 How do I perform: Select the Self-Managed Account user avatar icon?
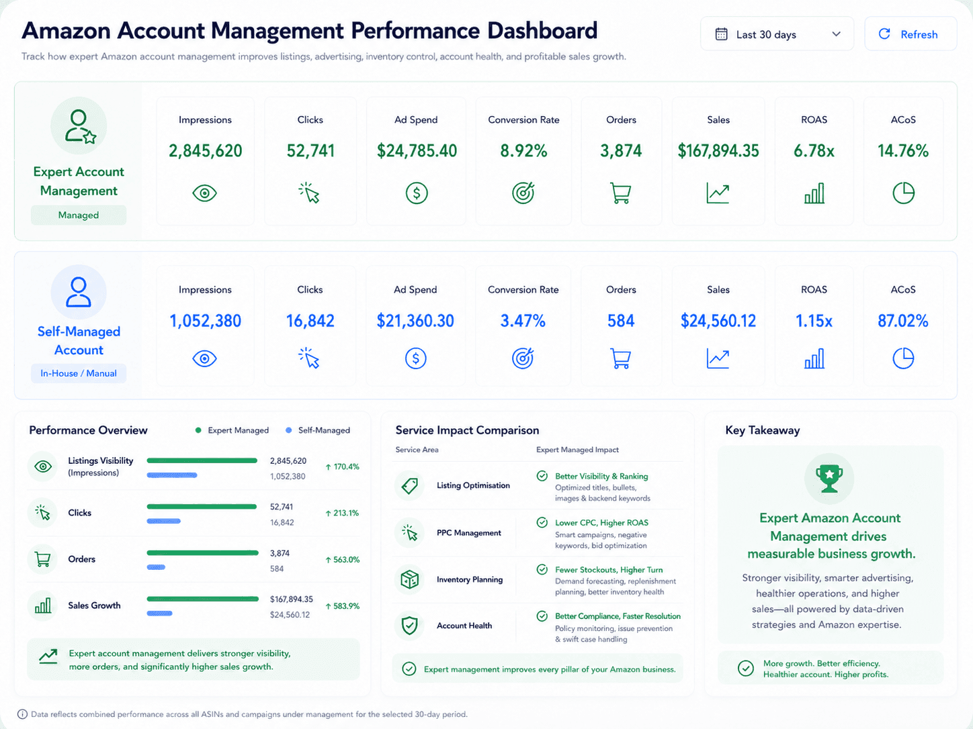tap(79, 293)
